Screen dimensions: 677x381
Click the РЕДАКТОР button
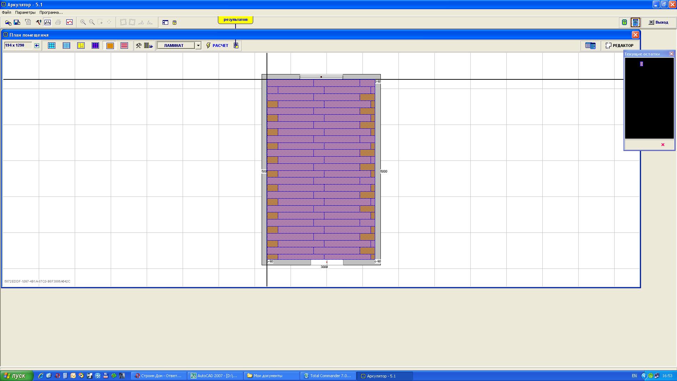coord(620,46)
